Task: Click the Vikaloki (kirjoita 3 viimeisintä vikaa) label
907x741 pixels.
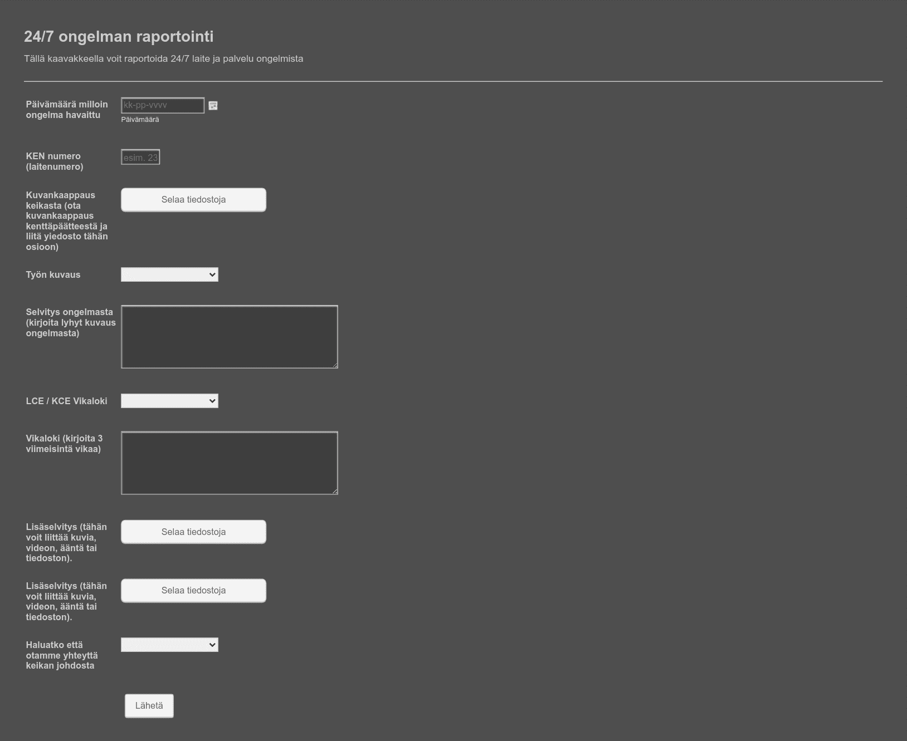Action: pos(64,444)
